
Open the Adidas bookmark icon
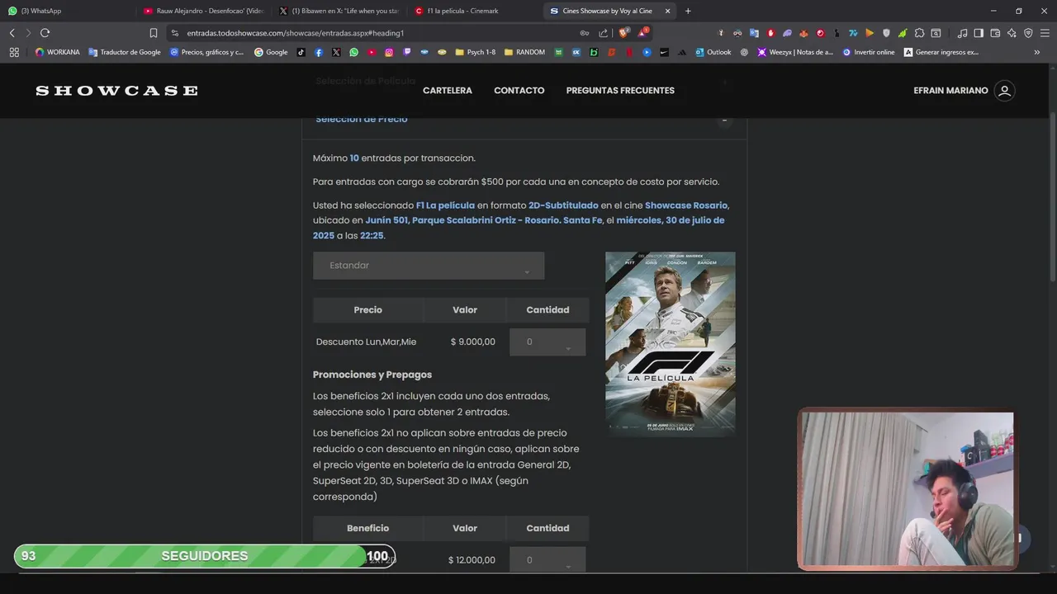682,52
